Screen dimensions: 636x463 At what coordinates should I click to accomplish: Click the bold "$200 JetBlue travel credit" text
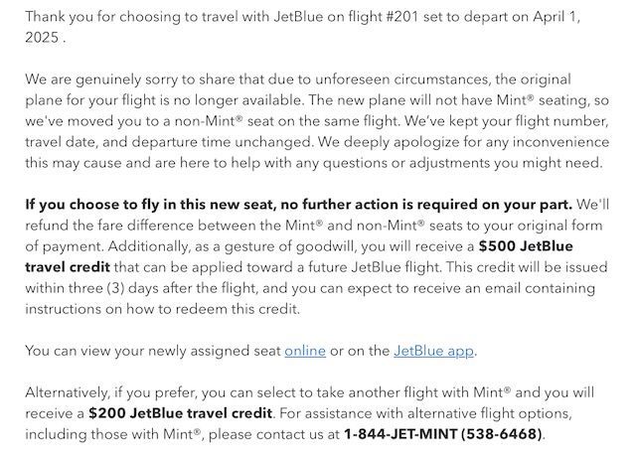pyautogui.click(x=181, y=413)
